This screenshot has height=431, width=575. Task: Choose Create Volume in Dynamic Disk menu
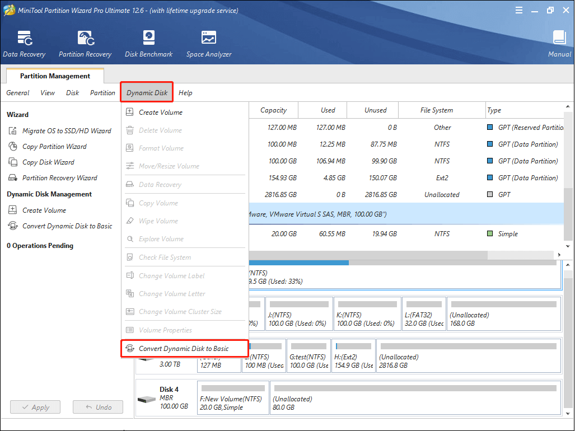tap(184, 112)
